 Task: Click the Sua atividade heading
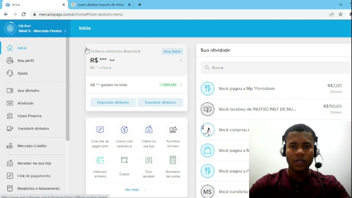click(215, 50)
